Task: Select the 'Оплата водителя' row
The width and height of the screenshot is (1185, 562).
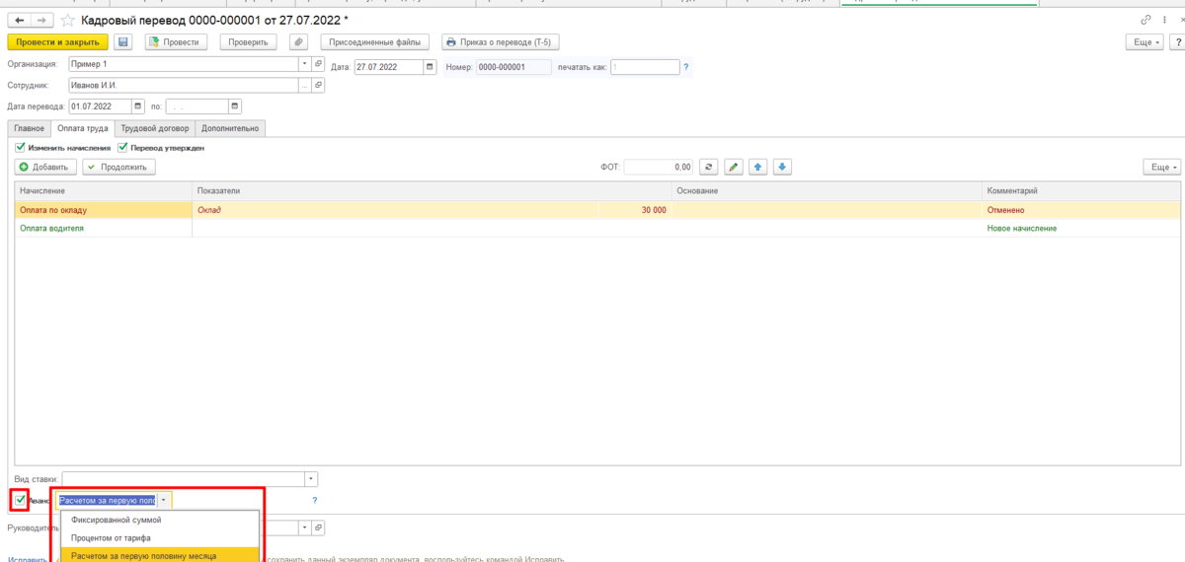Action: [x=596, y=228]
